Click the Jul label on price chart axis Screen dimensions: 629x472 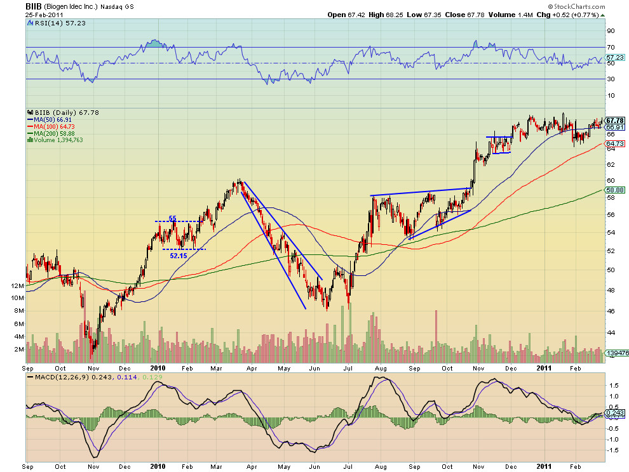pyautogui.click(x=348, y=368)
